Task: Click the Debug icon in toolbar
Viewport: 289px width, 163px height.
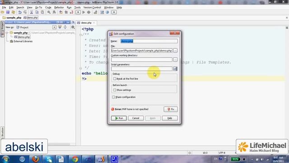Action: (89, 12)
